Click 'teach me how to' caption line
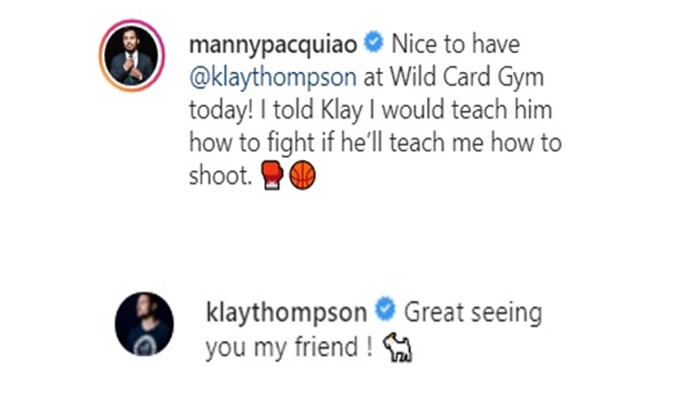 pyautogui.click(x=476, y=142)
